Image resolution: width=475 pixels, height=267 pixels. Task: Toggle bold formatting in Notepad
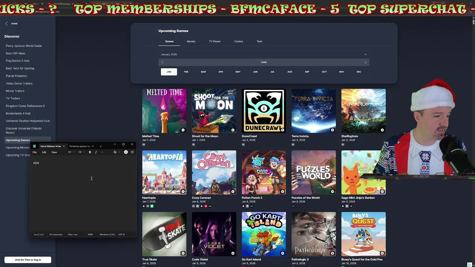pyautogui.click(x=90, y=152)
